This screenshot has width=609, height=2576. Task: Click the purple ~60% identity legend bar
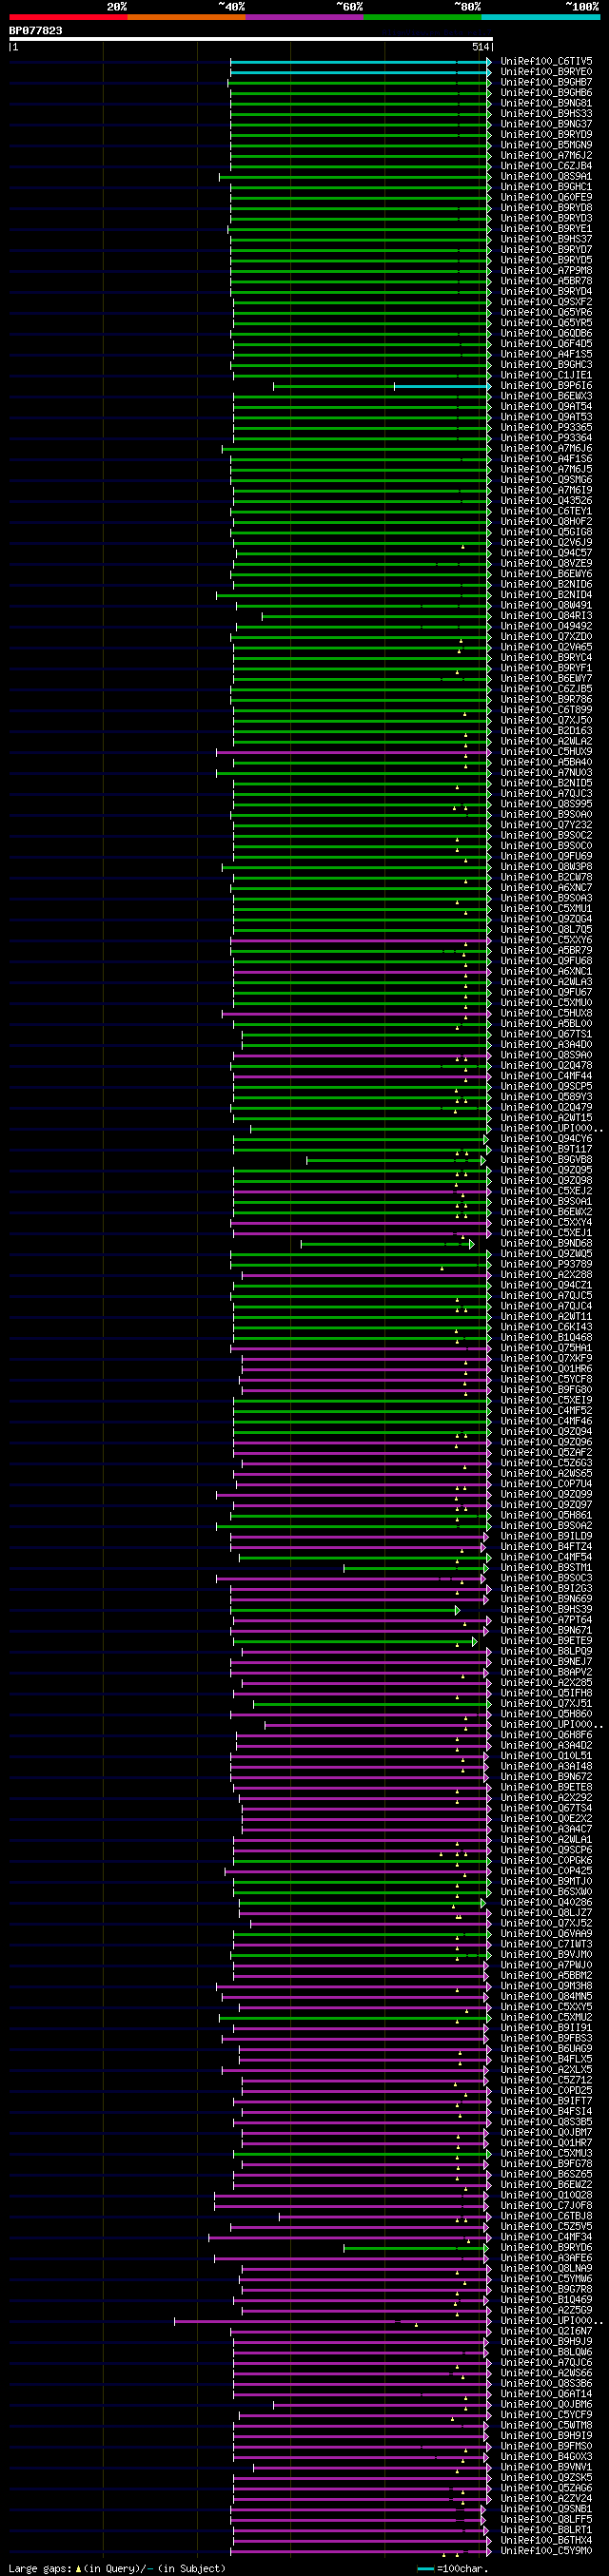click(304, 17)
